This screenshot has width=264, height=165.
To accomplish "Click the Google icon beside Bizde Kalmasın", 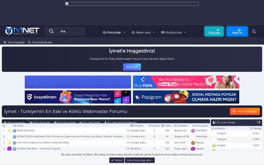I will point(14,131).
